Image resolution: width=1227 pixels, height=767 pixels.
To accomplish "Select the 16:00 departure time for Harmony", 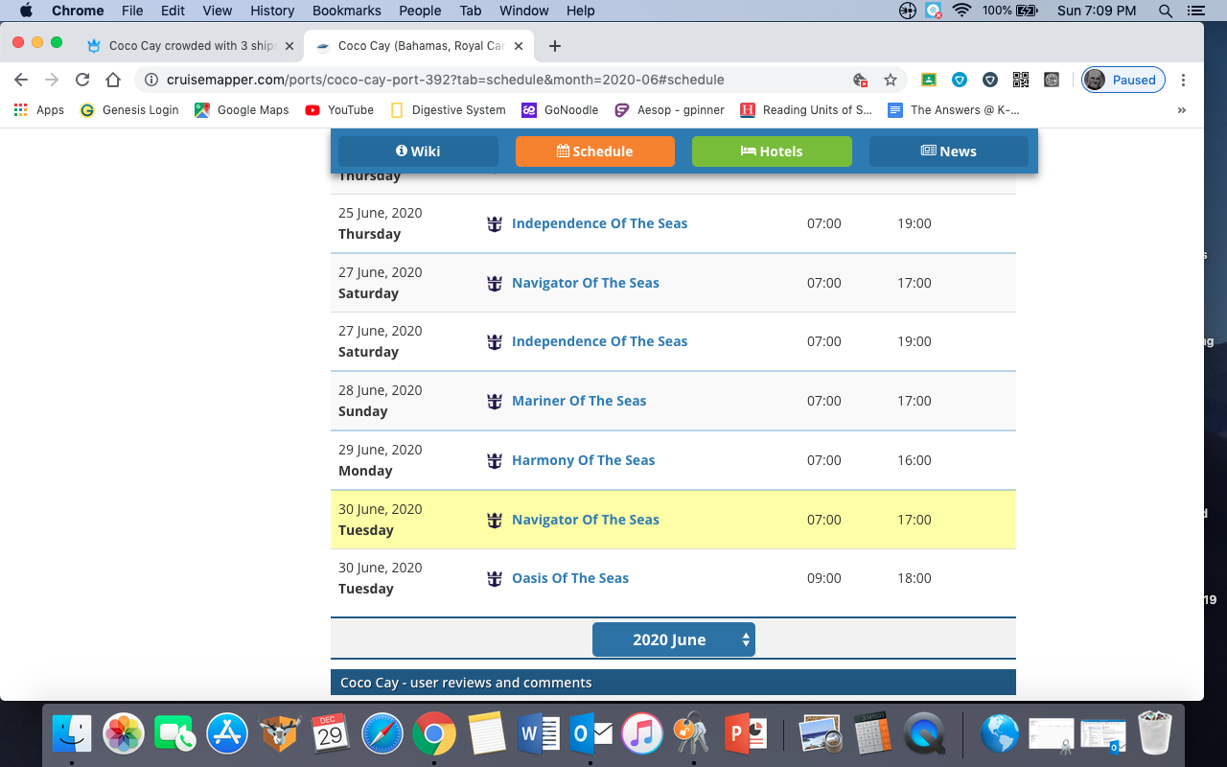I will [914, 460].
